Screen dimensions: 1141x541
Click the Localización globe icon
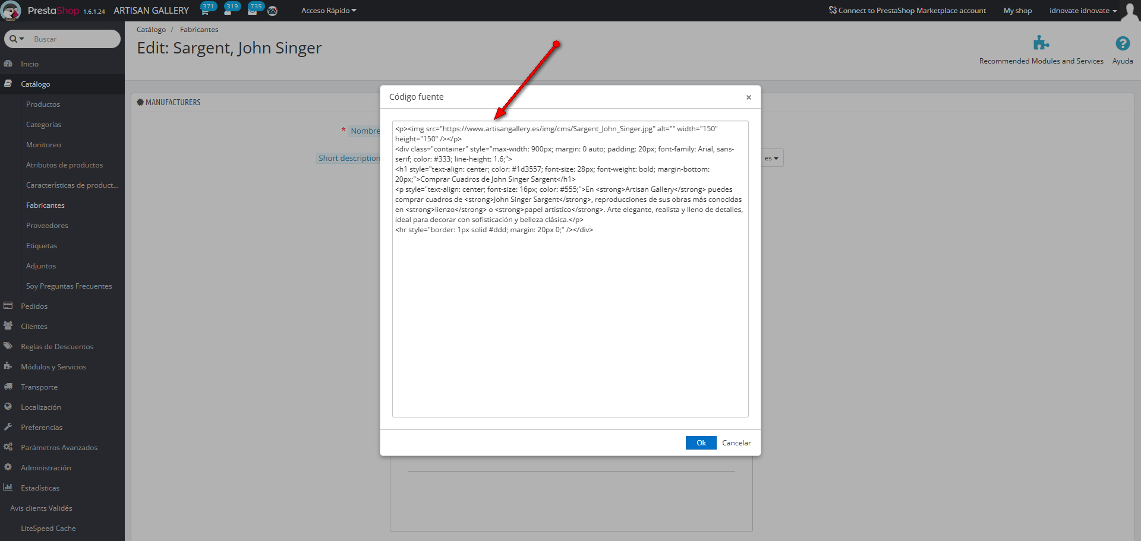coord(8,407)
